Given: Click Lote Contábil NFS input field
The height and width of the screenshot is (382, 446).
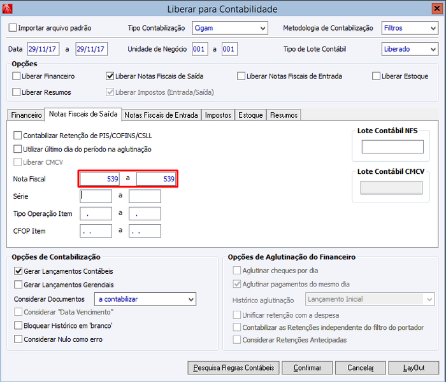Looking at the screenshot, I should click(392, 146).
